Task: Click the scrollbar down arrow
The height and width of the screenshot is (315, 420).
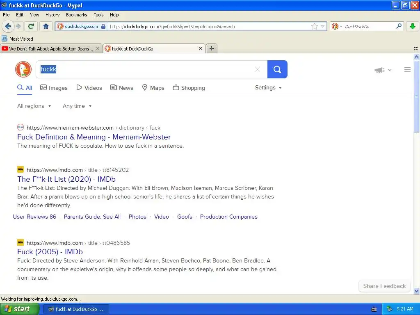Action: click(x=416, y=291)
